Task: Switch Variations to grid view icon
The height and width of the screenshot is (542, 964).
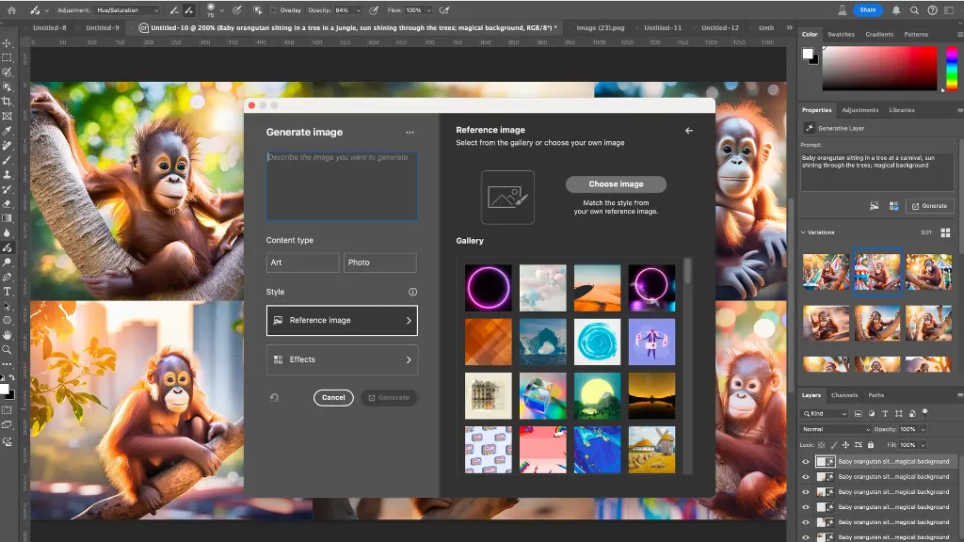Action: click(x=945, y=232)
